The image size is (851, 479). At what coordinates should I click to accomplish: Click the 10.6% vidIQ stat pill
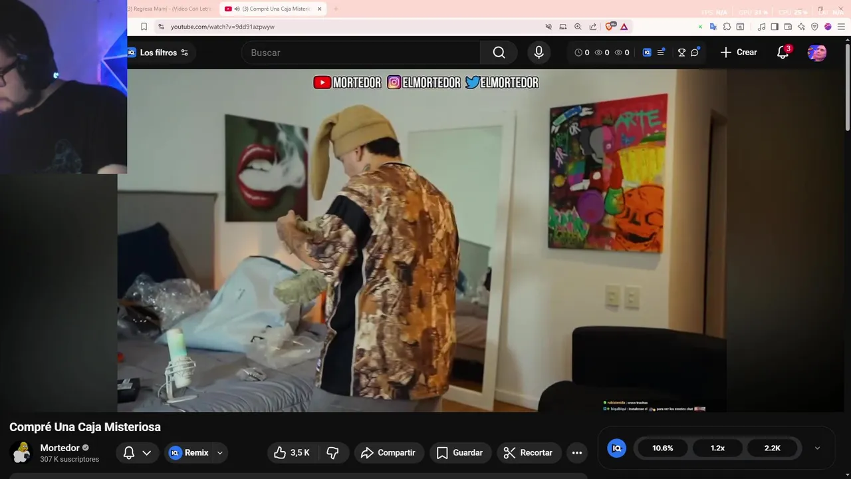tap(663, 448)
